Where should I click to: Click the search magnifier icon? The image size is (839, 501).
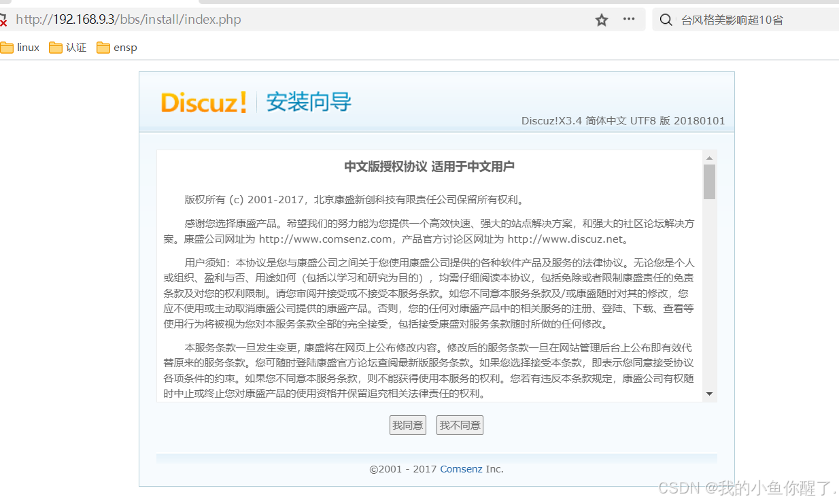pos(666,20)
